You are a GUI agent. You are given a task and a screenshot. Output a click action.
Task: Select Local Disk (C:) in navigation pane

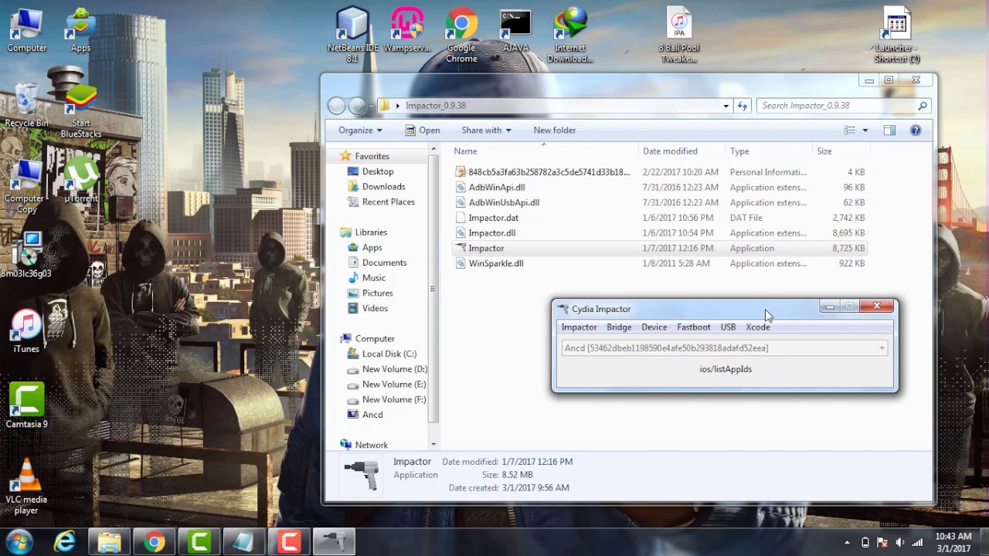381,354
